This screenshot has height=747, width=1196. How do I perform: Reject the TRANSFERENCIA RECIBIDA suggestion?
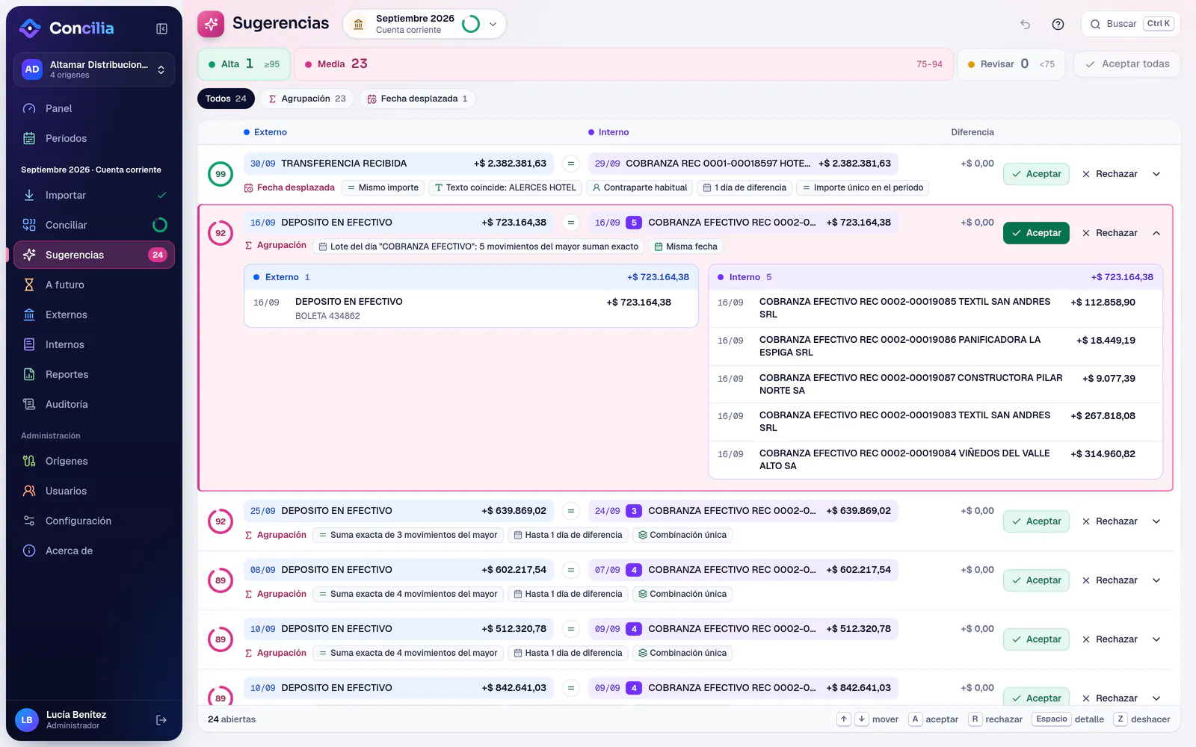(x=1110, y=174)
